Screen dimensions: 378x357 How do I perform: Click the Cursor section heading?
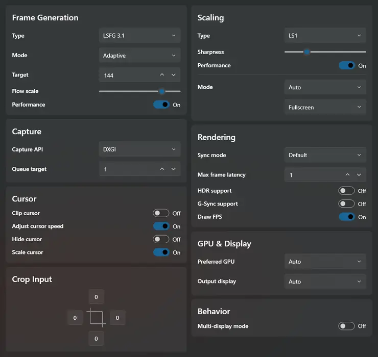pos(24,198)
